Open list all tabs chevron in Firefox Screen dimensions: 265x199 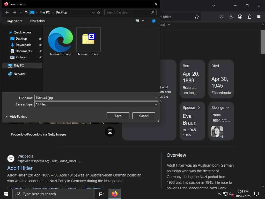[x=214, y=6]
